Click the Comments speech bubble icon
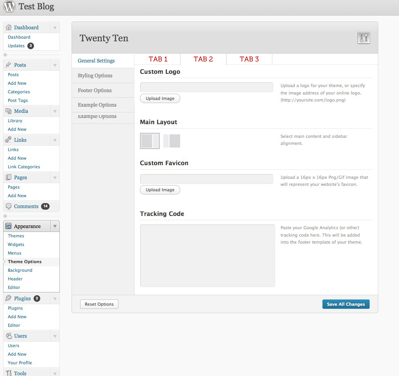 [8, 207]
